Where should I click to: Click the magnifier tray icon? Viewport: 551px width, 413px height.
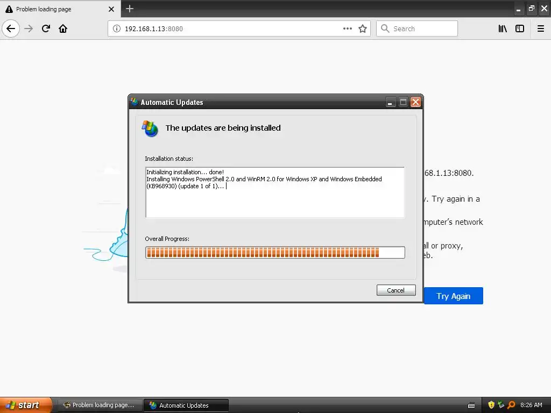(511, 405)
